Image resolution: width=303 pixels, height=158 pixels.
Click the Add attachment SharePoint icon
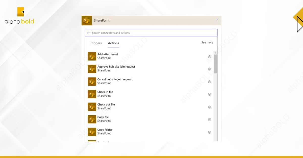(92, 56)
